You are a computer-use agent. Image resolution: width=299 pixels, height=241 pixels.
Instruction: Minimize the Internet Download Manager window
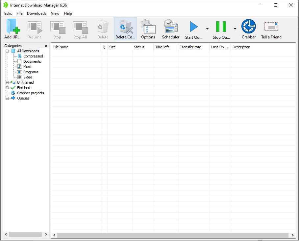tap(261, 5)
